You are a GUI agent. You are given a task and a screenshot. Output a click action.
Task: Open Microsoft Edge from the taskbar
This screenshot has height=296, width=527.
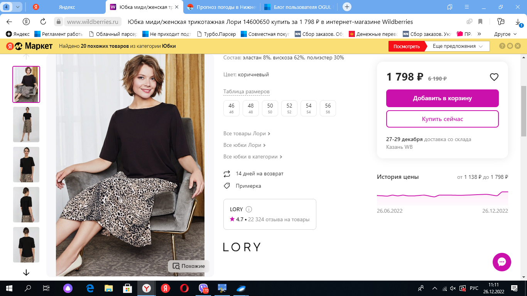pos(90,288)
